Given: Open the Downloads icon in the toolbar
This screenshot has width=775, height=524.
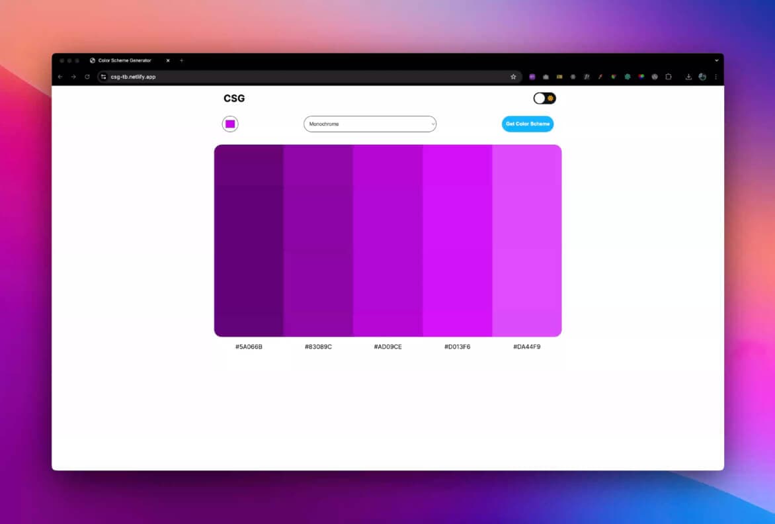Looking at the screenshot, I should pos(688,77).
